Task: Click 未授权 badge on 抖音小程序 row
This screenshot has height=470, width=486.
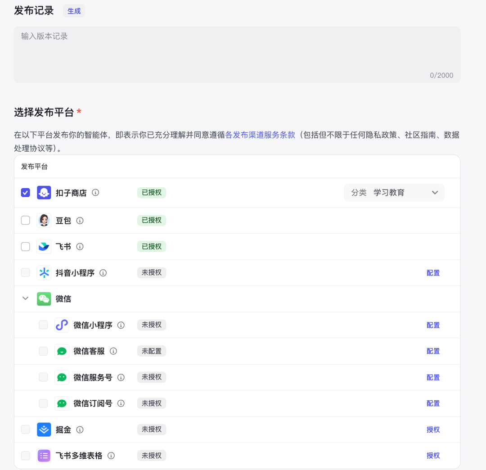Action: [x=152, y=272]
